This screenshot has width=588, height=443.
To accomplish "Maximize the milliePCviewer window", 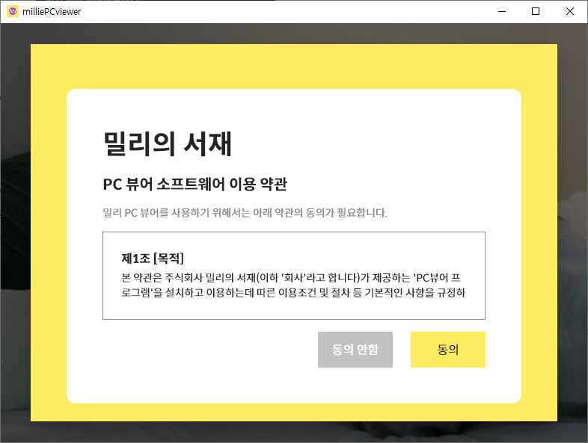I will pyautogui.click(x=536, y=12).
